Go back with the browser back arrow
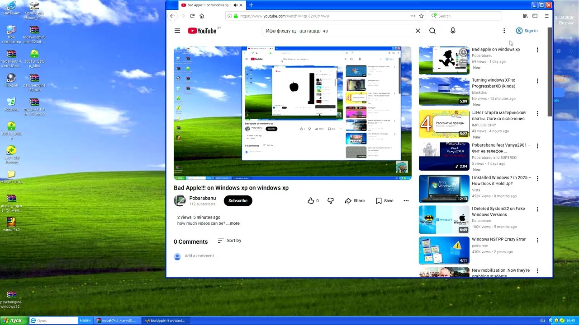Image resolution: width=579 pixels, height=325 pixels. [x=172, y=16]
